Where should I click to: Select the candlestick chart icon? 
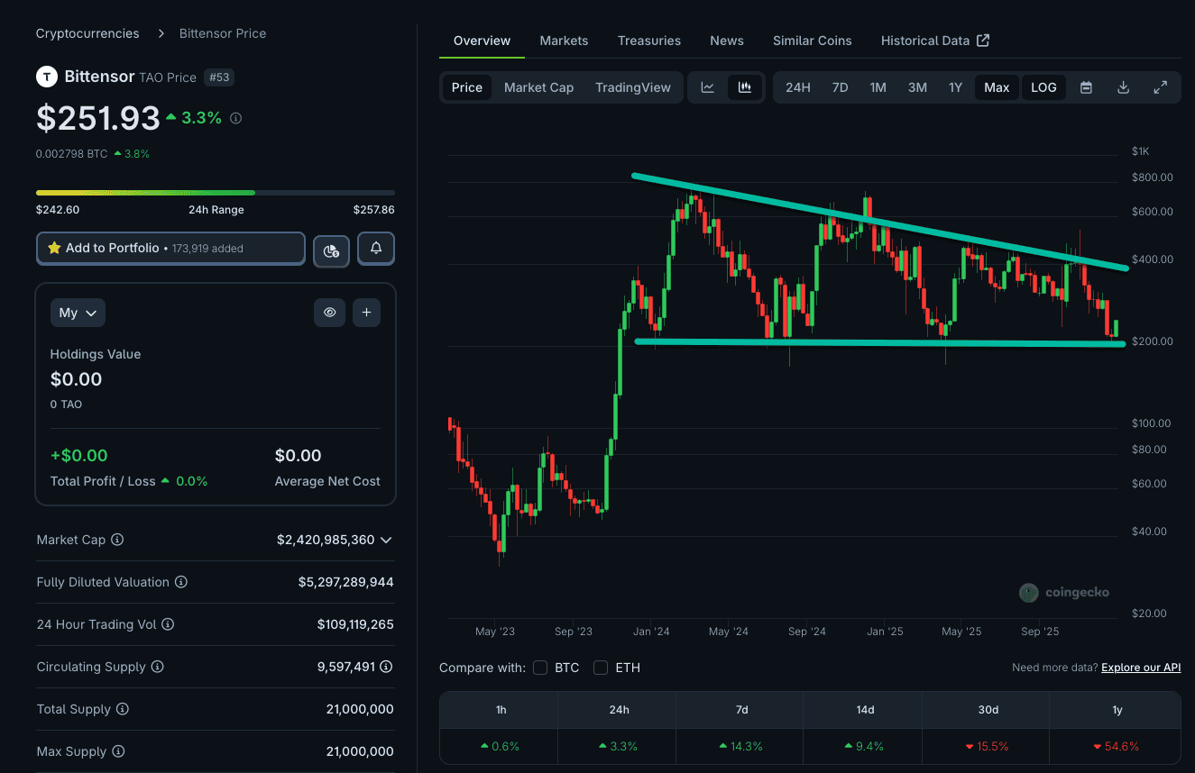[x=745, y=87]
